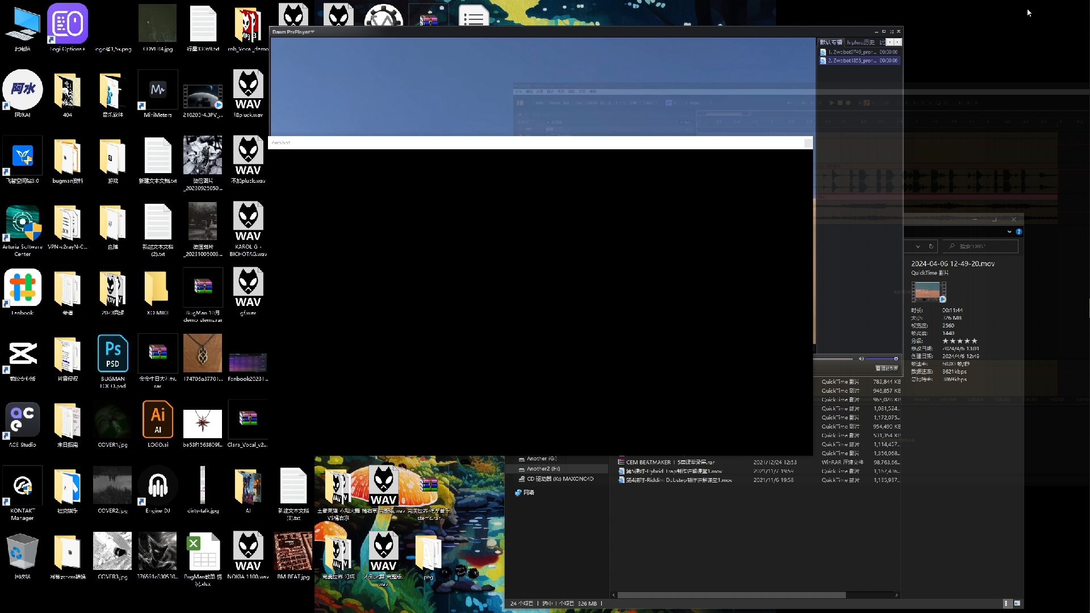Select the BugMan 10月 demo stems.rar archive

point(203,295)
